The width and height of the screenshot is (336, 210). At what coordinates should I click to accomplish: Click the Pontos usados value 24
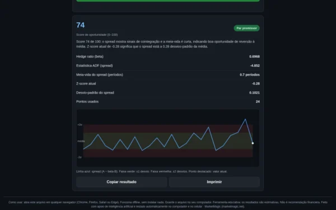click(x=258, y=101)
